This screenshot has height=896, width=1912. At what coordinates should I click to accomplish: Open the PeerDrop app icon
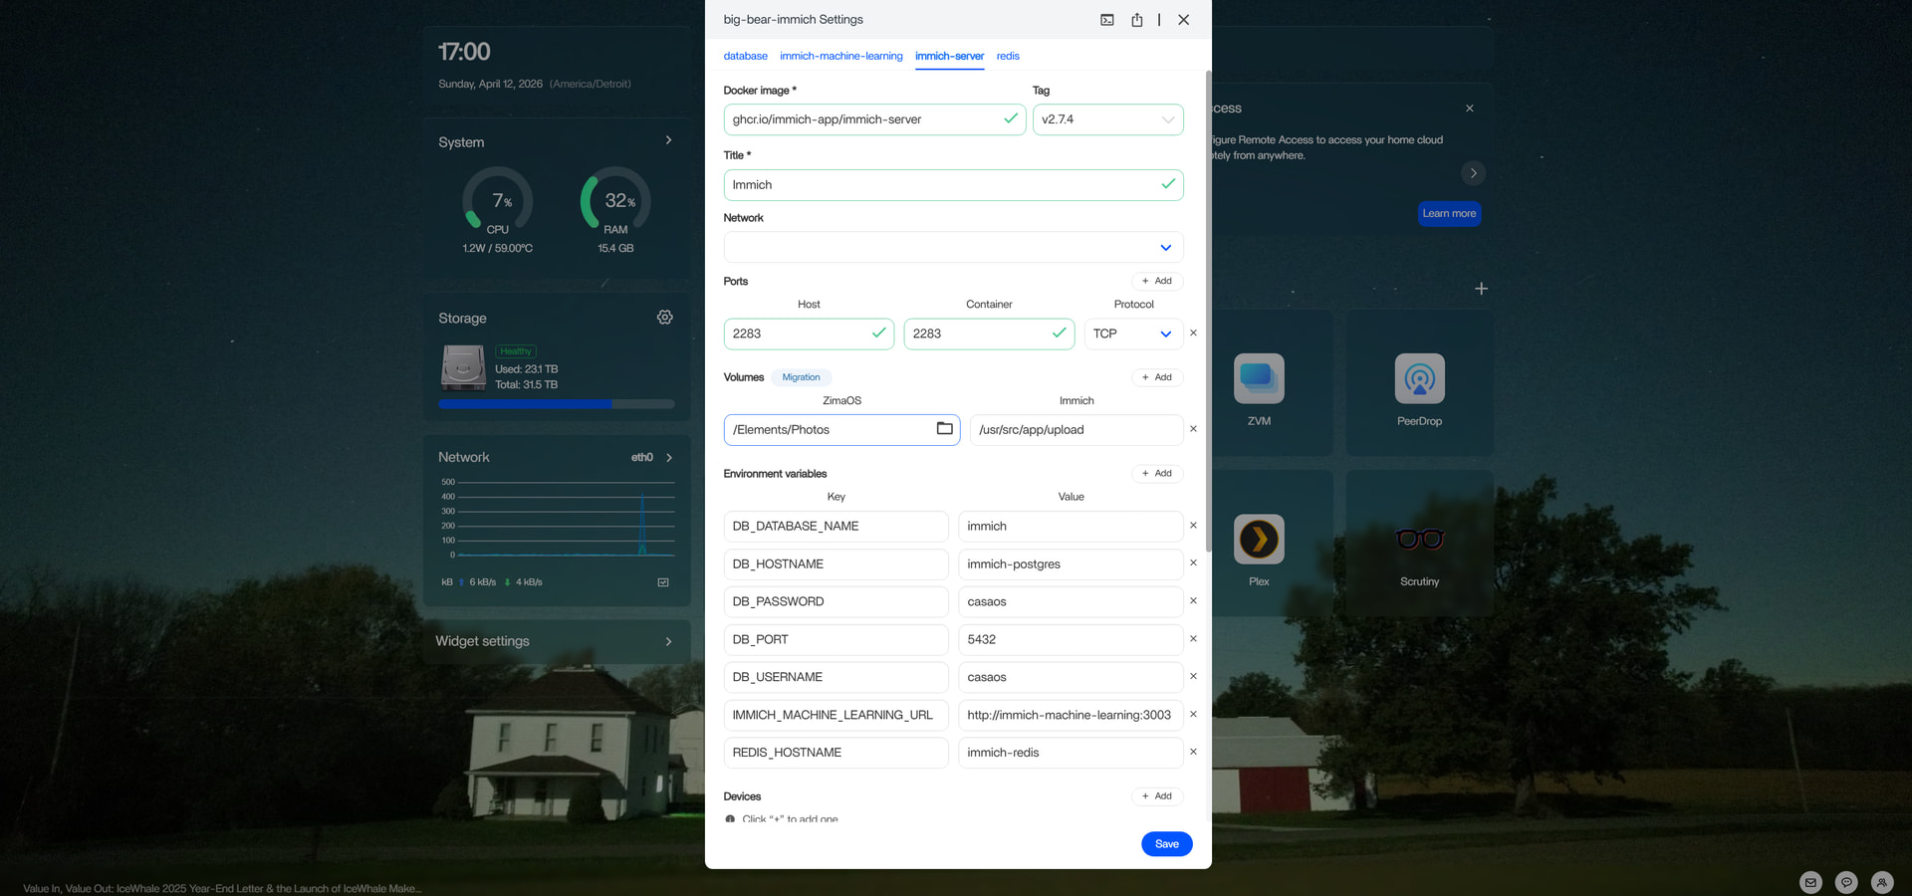pyautogui.click(x=1419, y=379)
